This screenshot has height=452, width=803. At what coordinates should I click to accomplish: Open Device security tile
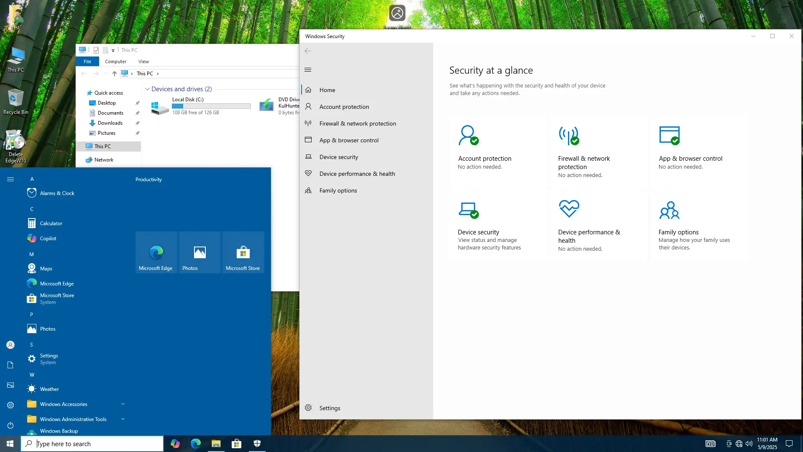[x=478, y=232]
